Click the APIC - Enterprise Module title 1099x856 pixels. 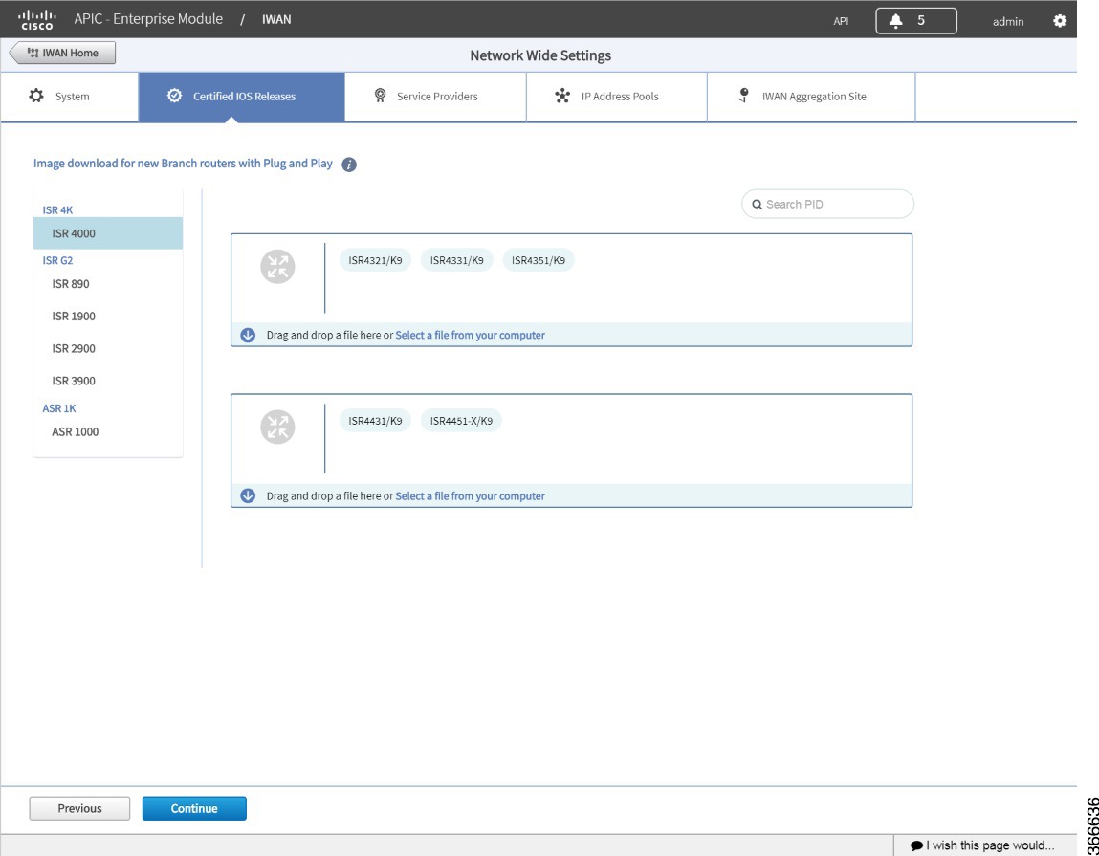click(x=148, y=19)
